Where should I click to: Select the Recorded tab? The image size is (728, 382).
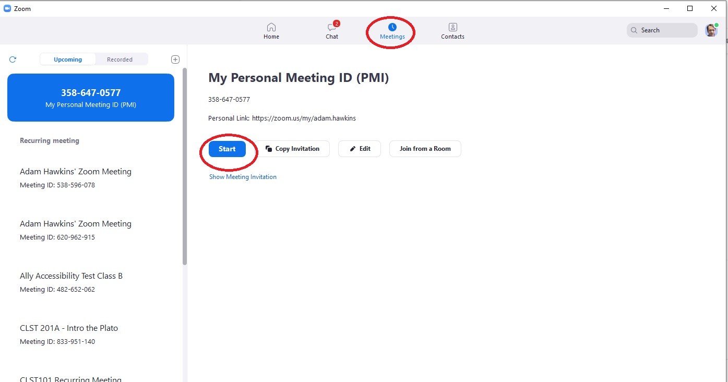coord(120,59)
